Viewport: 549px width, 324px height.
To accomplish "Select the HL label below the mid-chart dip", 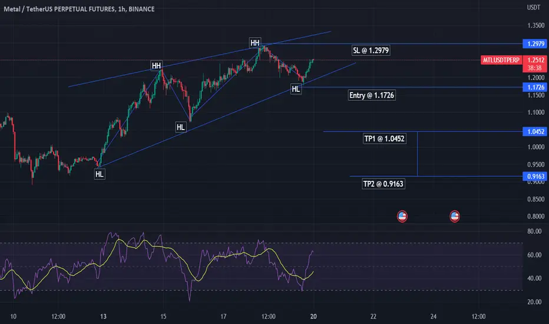I will pos(181,127).
